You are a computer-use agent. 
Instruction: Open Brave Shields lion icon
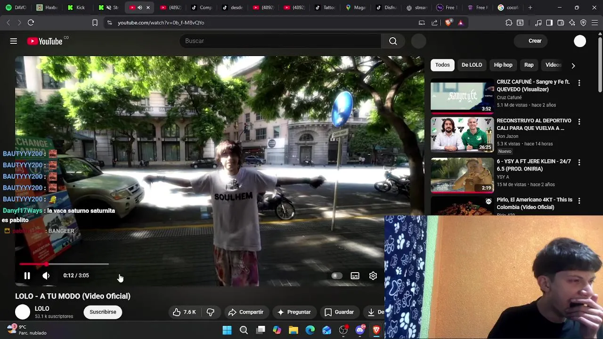tap(448, 23)
